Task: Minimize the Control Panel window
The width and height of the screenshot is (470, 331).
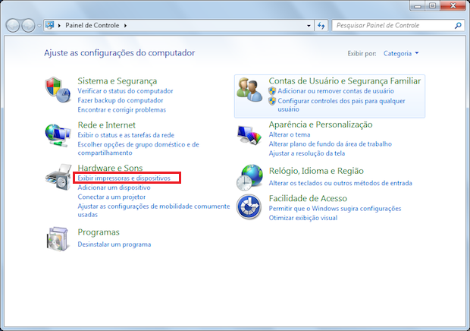Action: tap(417, 6)
